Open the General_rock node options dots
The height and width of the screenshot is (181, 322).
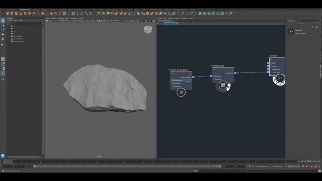pos(232,70)
